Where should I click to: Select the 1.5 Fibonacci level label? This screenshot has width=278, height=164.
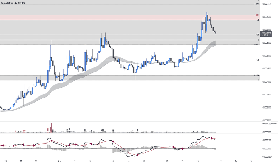(x=258, y=20)
